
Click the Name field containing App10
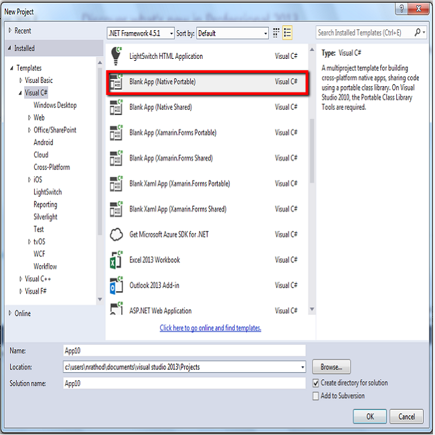[185, 351]
